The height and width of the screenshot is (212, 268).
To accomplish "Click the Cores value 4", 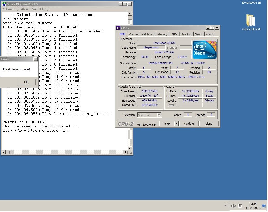I will pos(188,115).
